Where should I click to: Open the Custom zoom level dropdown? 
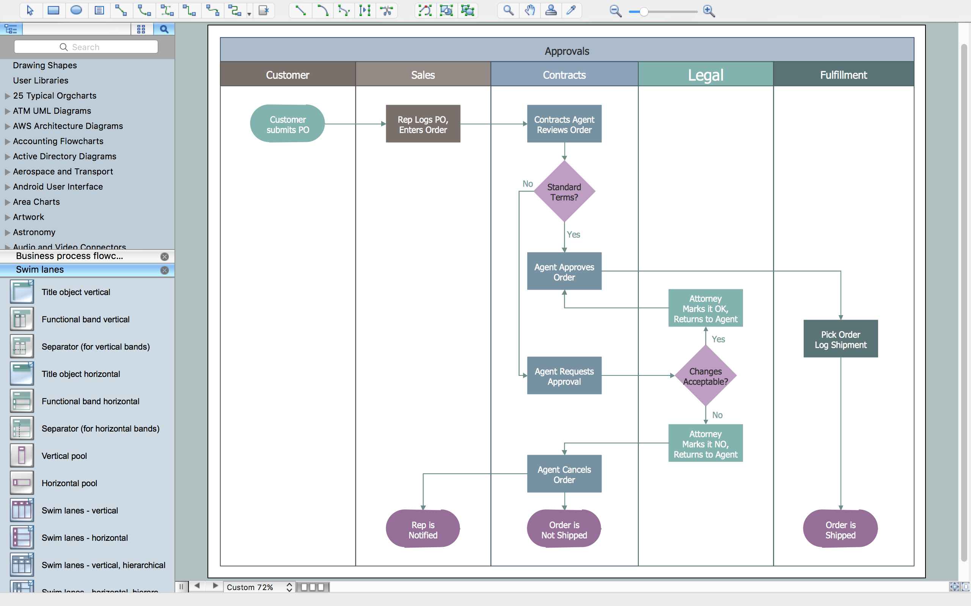289,586
